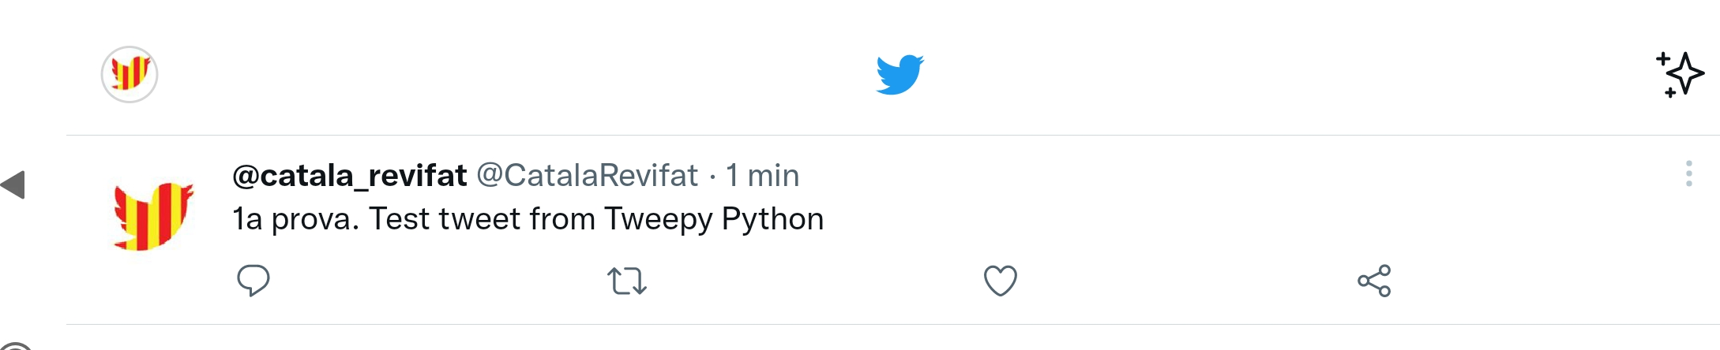Retweet the '1a prova' tweet

(x=627, y=281)
